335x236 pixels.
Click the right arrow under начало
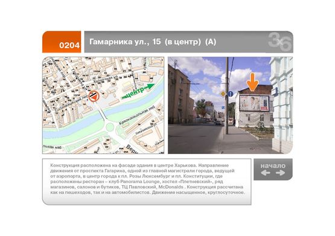pos(280,173)
